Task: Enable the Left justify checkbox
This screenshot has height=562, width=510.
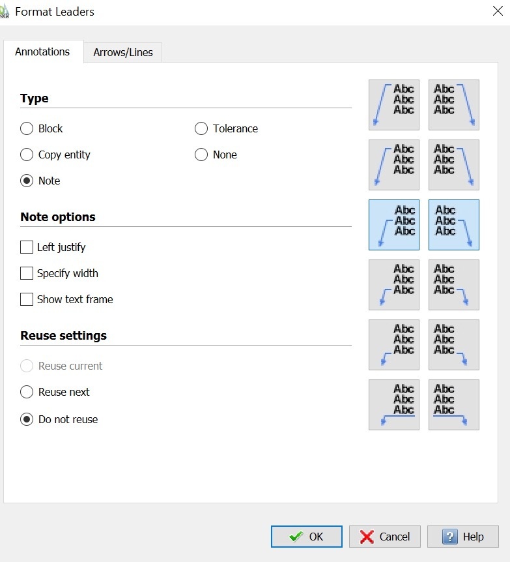Action: 27,247
